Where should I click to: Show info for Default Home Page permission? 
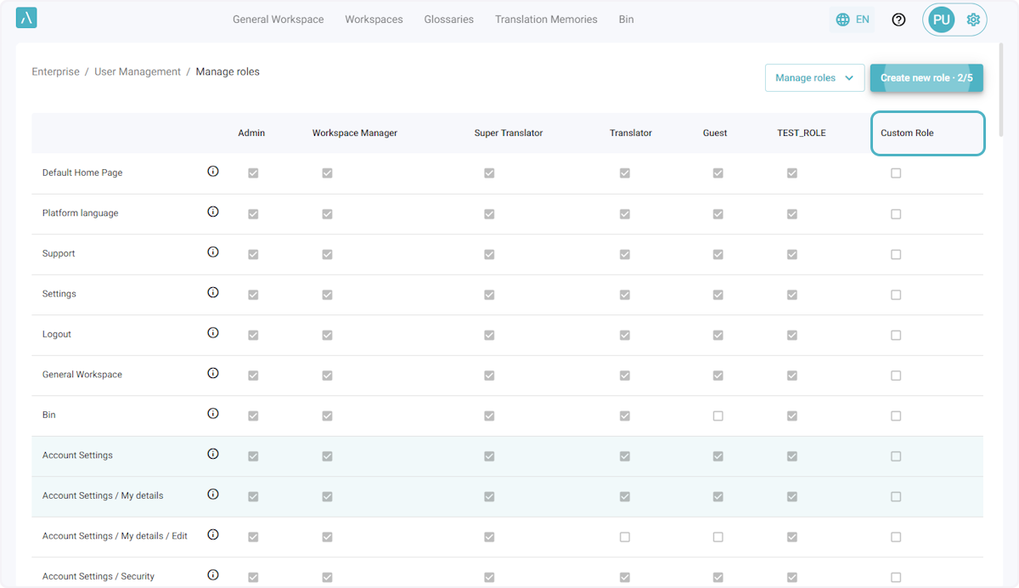pyautogui.click(x=213, y=172)
